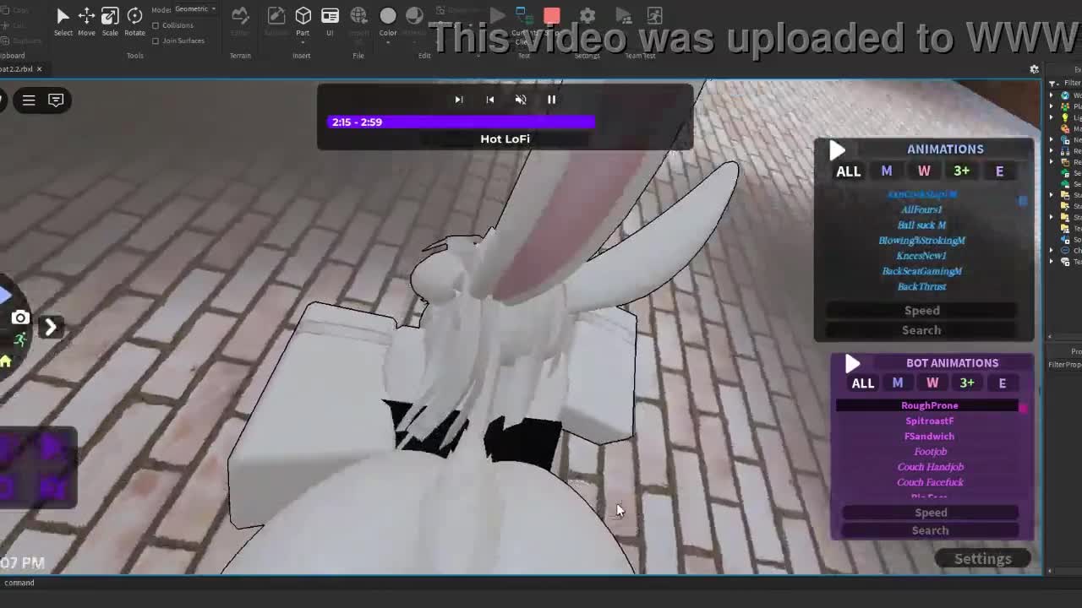Screen dimensions: 1082x608
Task: Open the chat bubble icon at top left
Action: pyautogui.click(x=56, y=100)
